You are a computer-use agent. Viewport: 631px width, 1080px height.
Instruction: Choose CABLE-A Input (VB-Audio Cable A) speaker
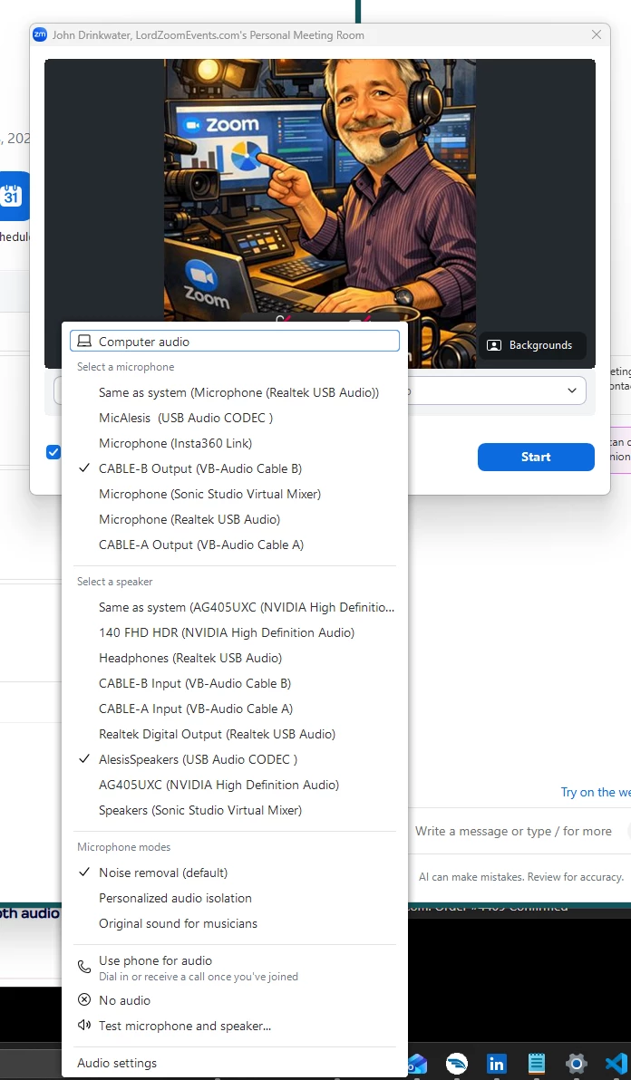click(234, 708)
